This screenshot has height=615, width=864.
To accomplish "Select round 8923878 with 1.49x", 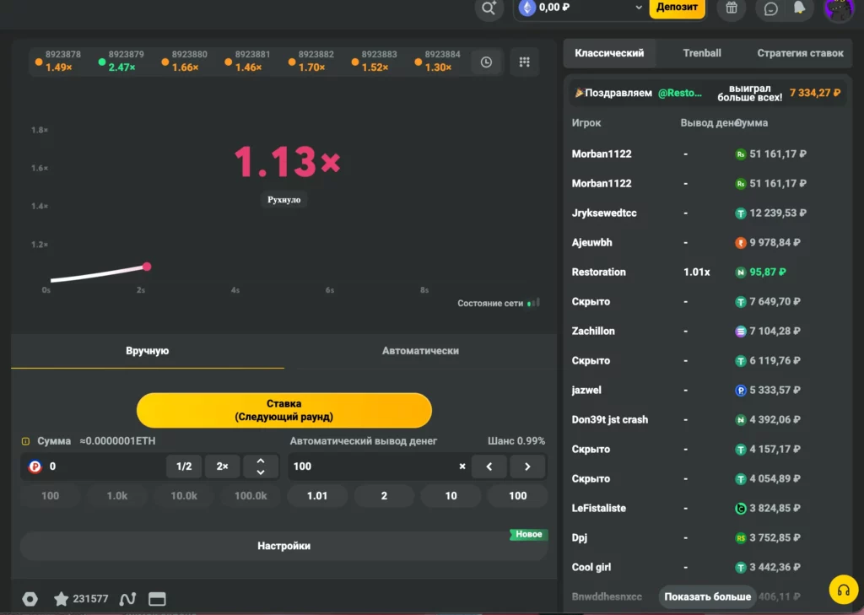I will pos(58,61).
